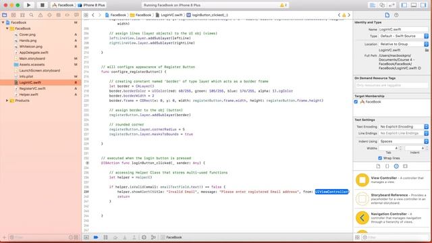This screenshot has height=243, width=432.
Task: Collapse the FaceBook project root
Action: [x=3, y=22]
